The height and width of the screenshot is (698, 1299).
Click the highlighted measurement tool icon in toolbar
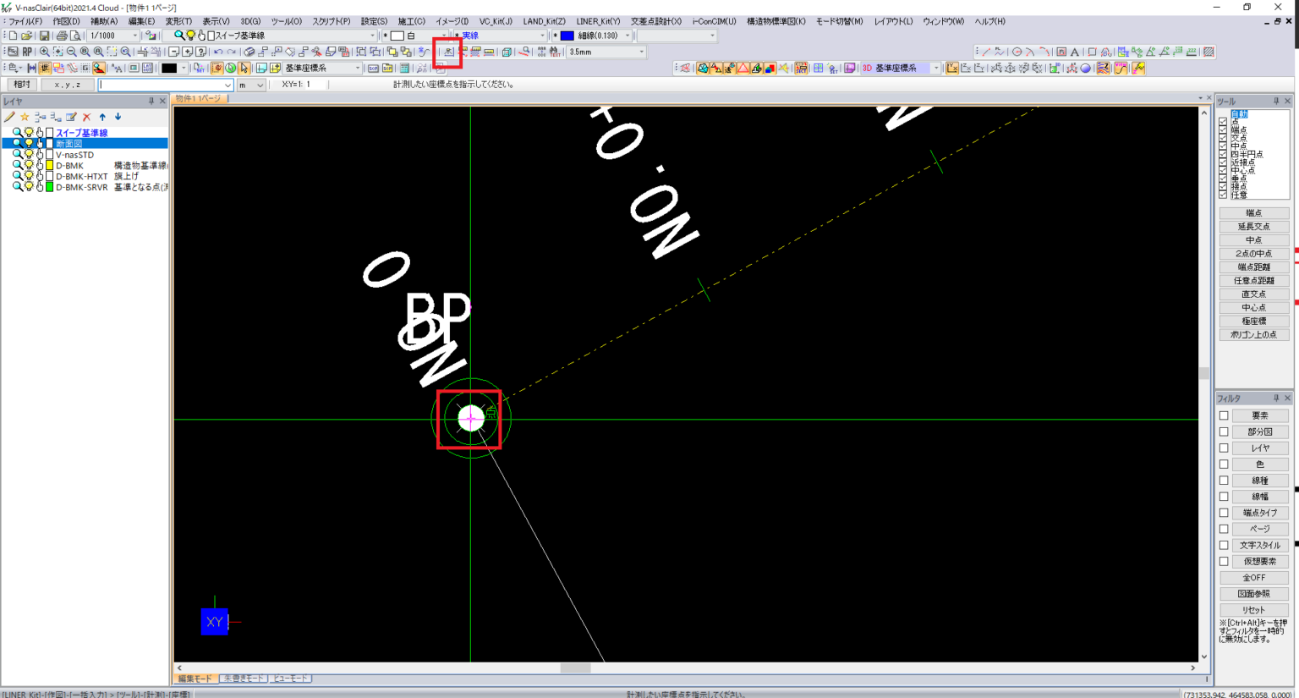(447, 52)
